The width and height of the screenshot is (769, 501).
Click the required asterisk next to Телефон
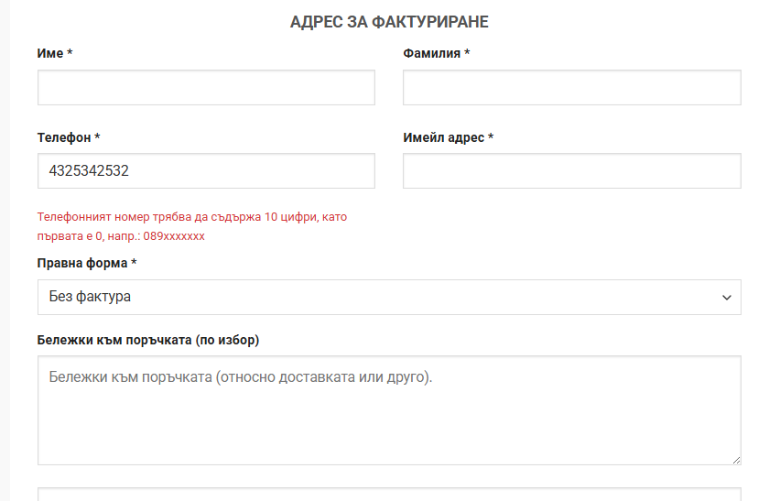97,137
